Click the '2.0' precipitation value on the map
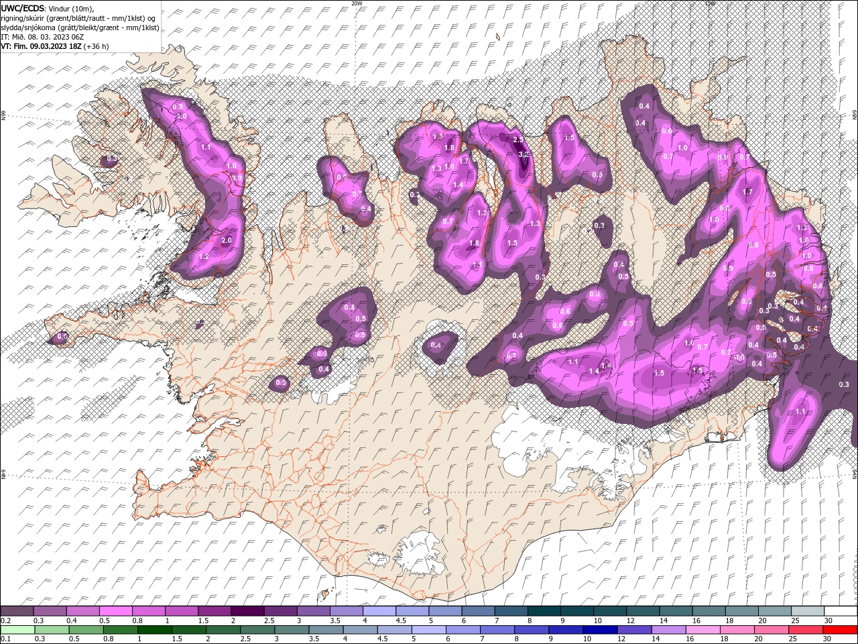 [226, 240]
